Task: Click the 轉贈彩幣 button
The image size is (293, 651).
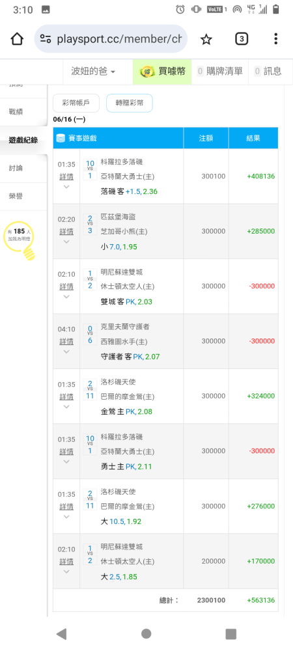Action: point(130,104)
